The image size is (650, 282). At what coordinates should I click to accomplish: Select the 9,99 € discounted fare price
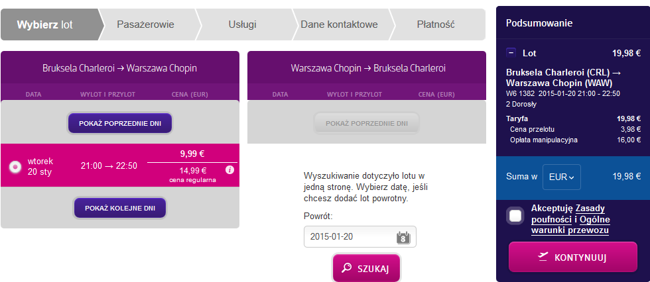point(192,154)
